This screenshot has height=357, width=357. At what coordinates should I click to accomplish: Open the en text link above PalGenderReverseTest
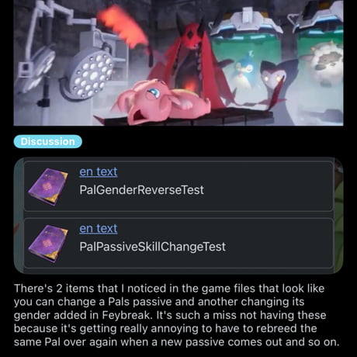tap(99, 172)
